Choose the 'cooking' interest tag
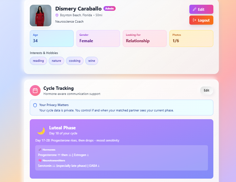 75,61
